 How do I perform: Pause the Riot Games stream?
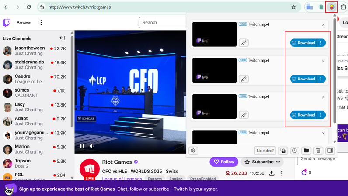(x=82, y=146)
